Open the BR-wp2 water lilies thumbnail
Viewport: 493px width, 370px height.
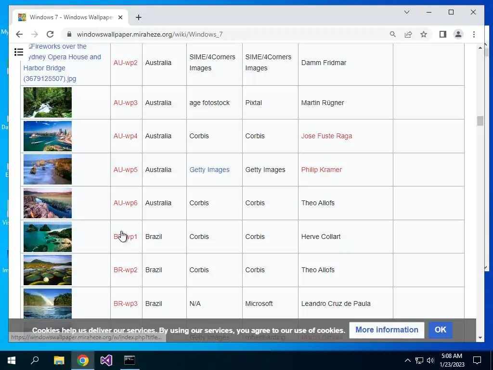click(48, 270)
